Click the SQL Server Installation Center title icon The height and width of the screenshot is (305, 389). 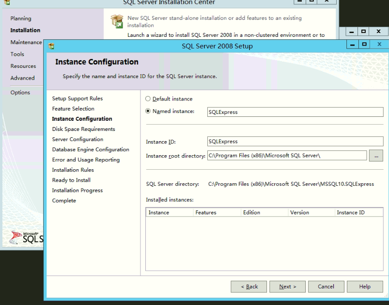7,2
